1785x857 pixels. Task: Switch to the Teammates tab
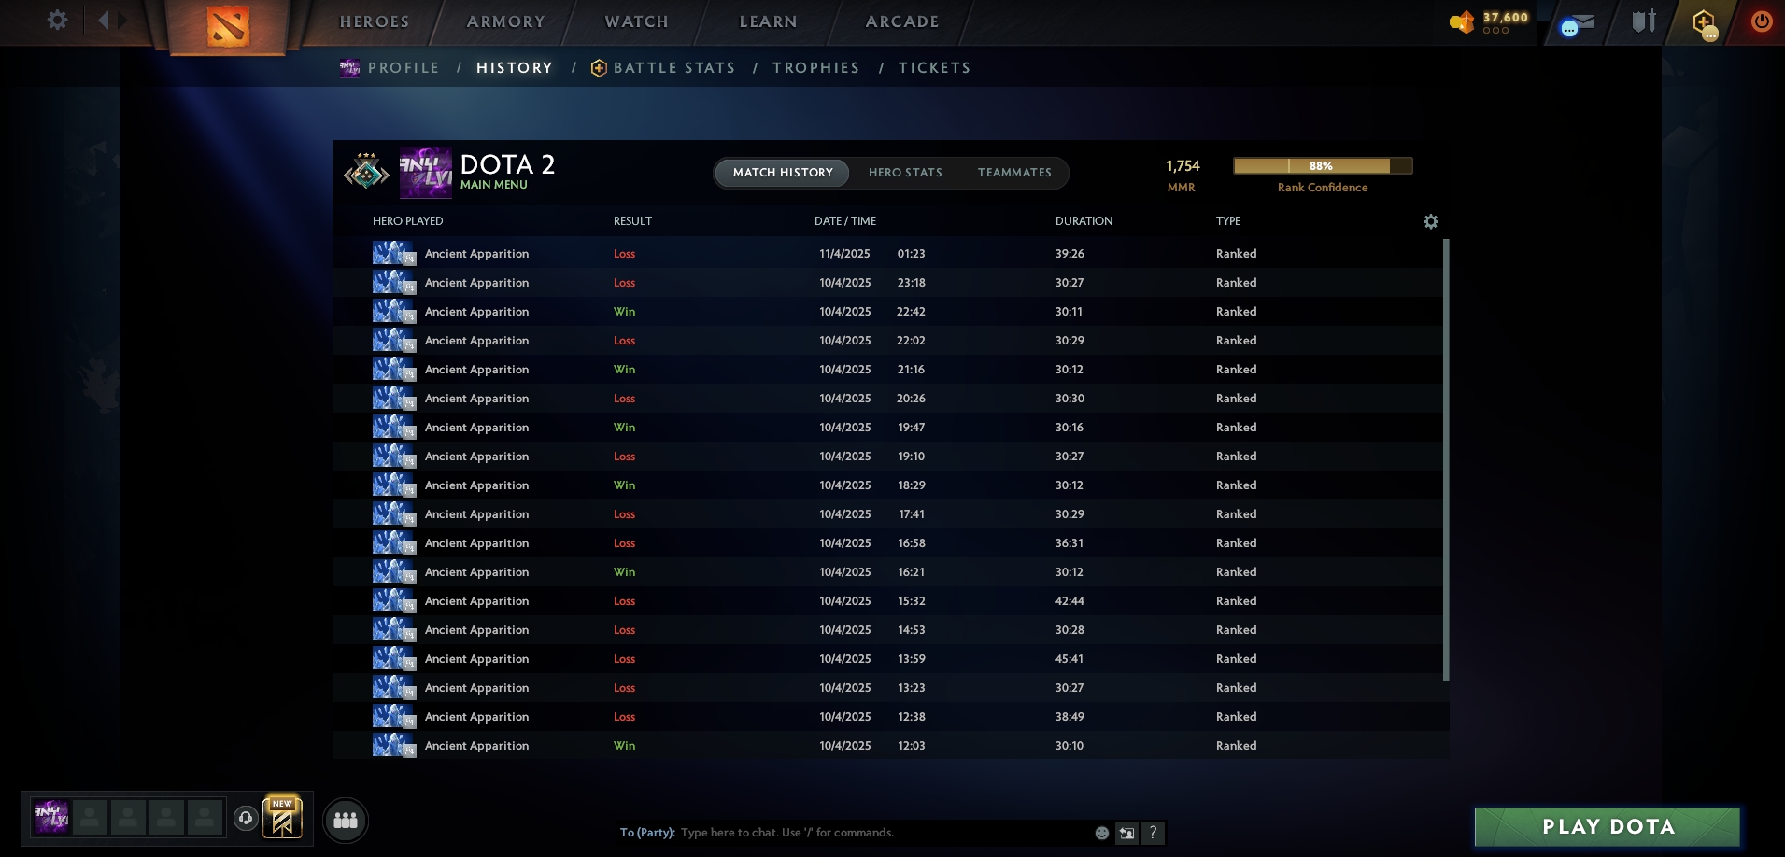(x=1013, y=173)
